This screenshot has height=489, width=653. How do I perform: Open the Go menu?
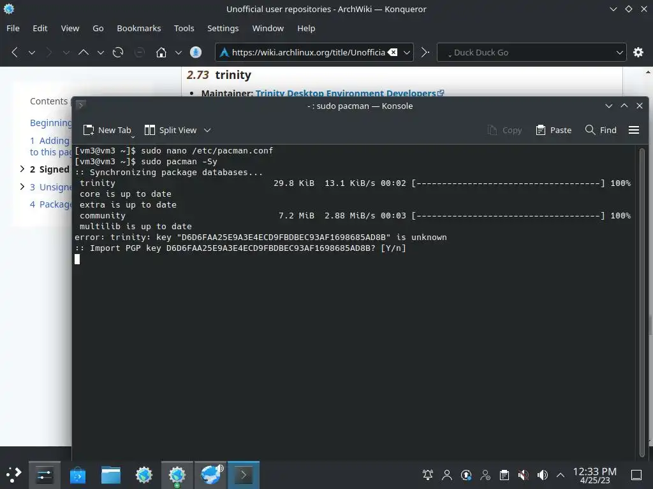(98, 28)
